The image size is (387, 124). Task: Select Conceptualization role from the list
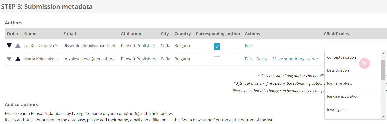pyautogui.click(x=341, y=57)
